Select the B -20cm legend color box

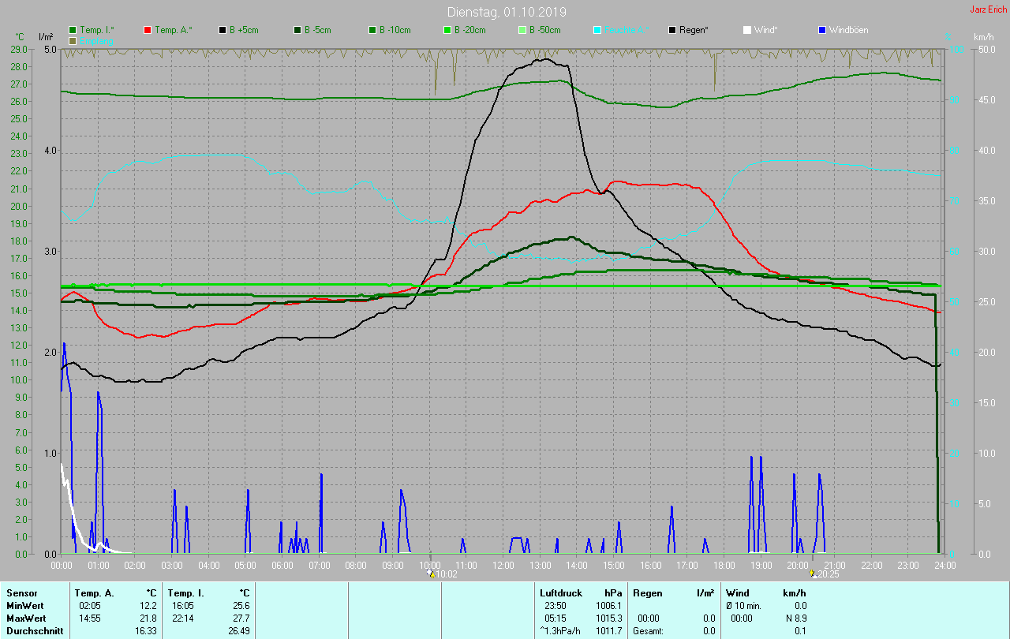(x=447, y=30)
